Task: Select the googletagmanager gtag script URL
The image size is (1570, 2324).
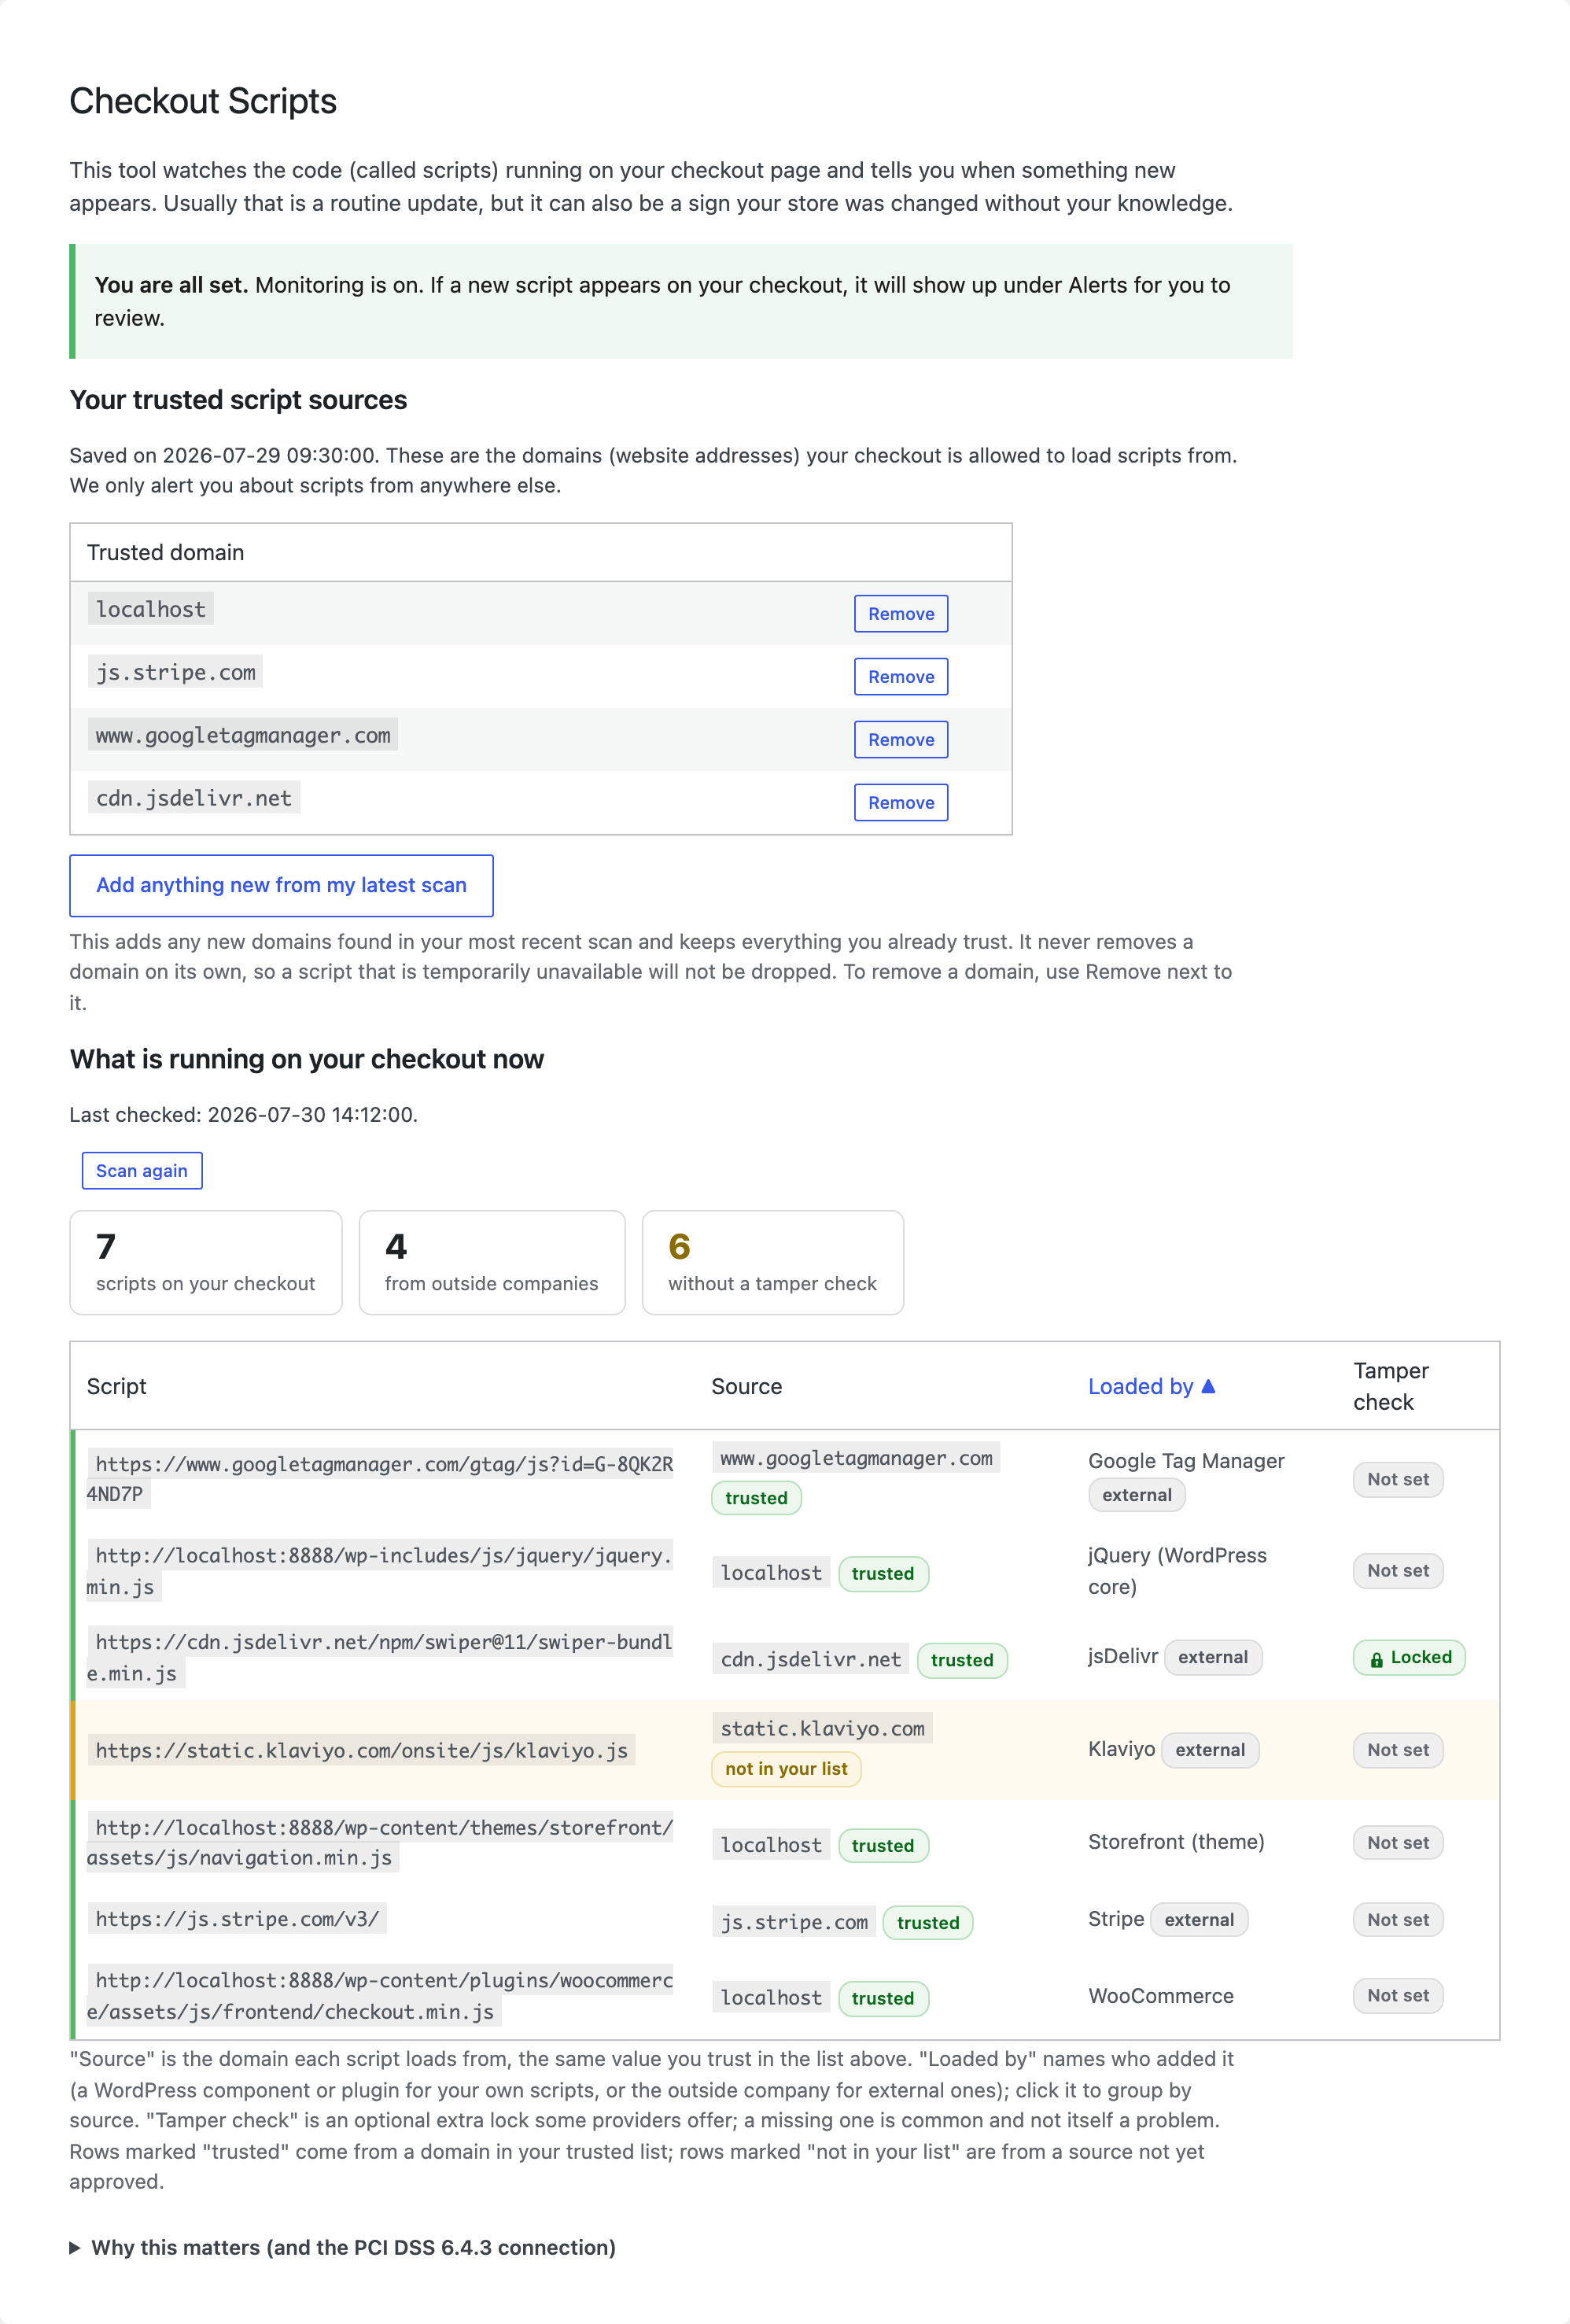Action: (379, 1479)
